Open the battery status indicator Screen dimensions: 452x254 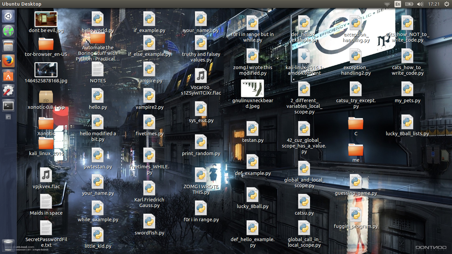pos(409,4)
